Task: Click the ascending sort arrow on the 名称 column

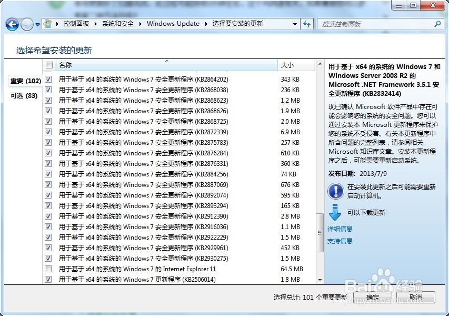Action: pyautogui.click(x=166, y=62)
